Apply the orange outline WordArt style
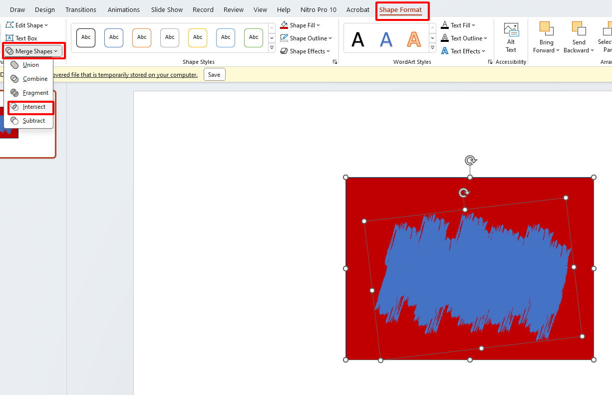612x395 pixels. tap(414, 39)
